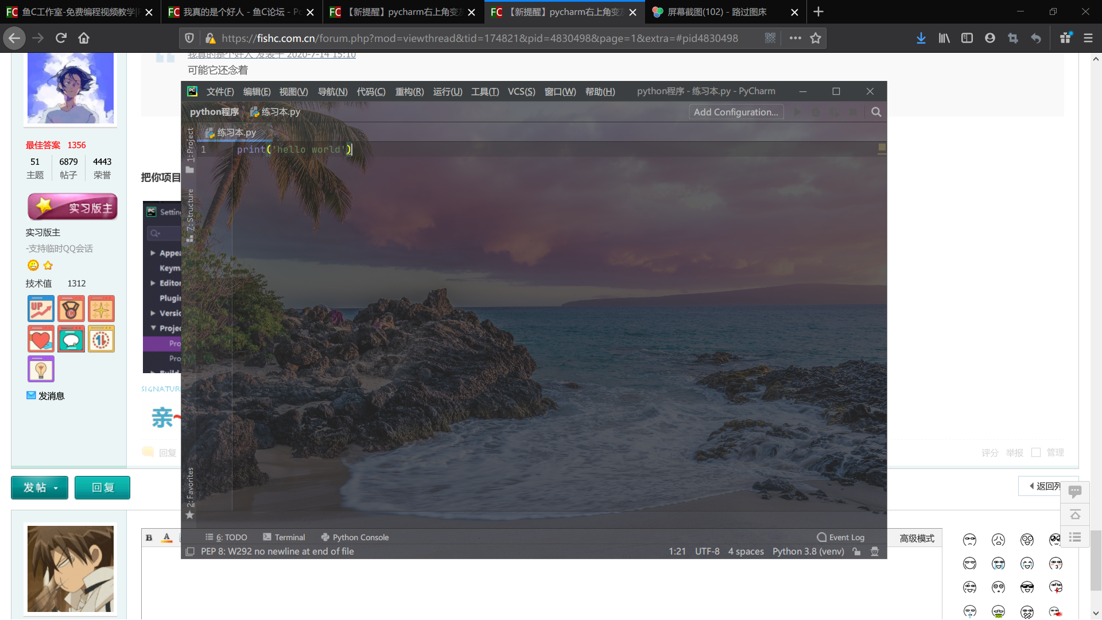1102x620 pixels.
Task: Click the chat bubble medal icon
Action: coord(71,339)
